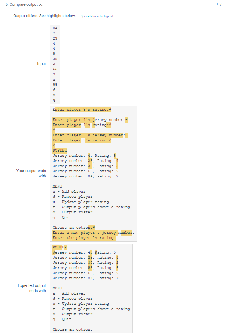Click the newline symbol after "Enter player 3's rating:"

point(110,109)
